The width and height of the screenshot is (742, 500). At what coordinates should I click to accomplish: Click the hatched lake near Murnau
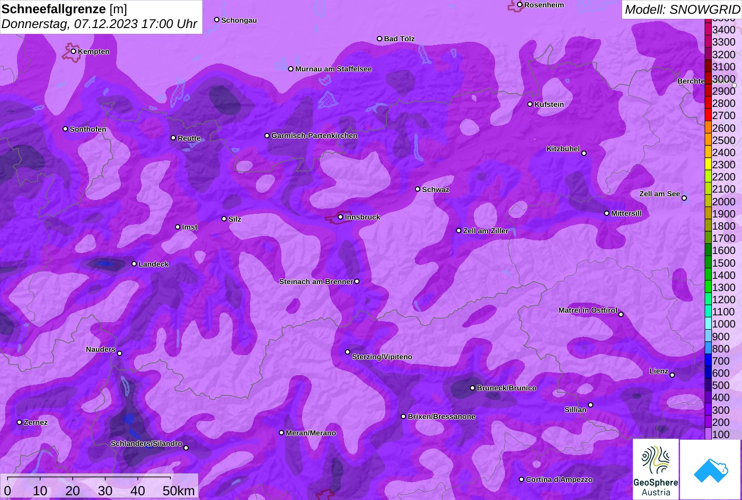[x=328, y=99]
